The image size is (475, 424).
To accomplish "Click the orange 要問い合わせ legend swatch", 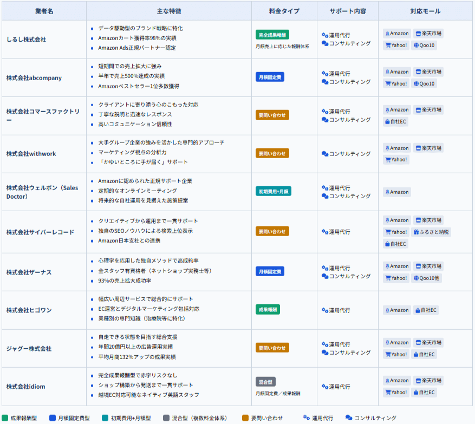I will [x=245, y=418].
